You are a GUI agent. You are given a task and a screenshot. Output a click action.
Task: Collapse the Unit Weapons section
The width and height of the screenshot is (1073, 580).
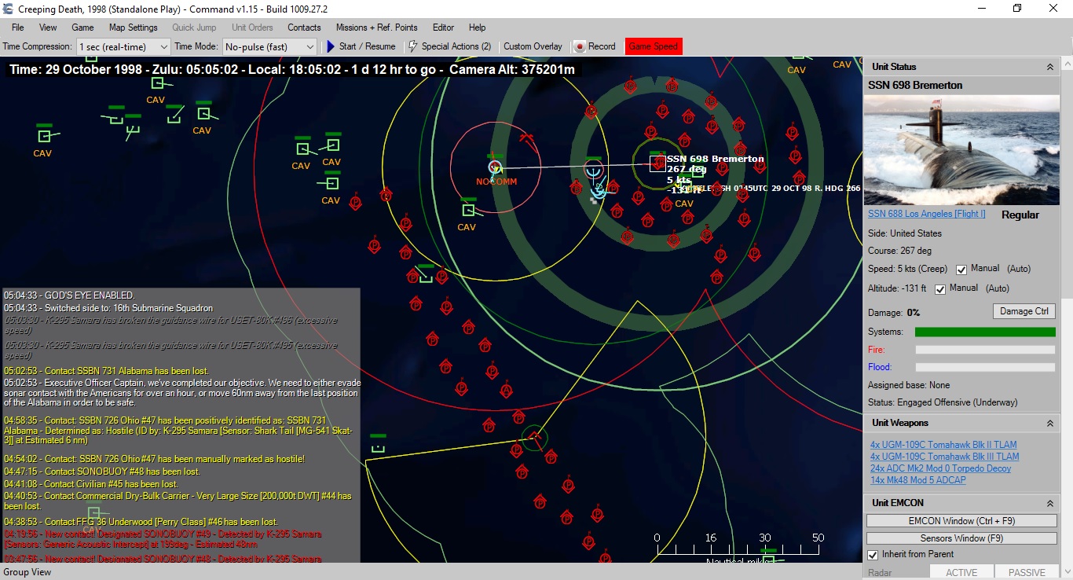tap(1050, 424)
